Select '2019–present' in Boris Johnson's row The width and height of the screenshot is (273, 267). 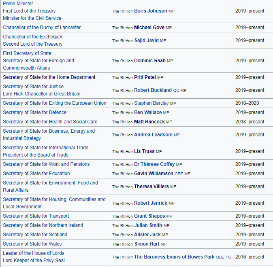click(x=250, y=11)
